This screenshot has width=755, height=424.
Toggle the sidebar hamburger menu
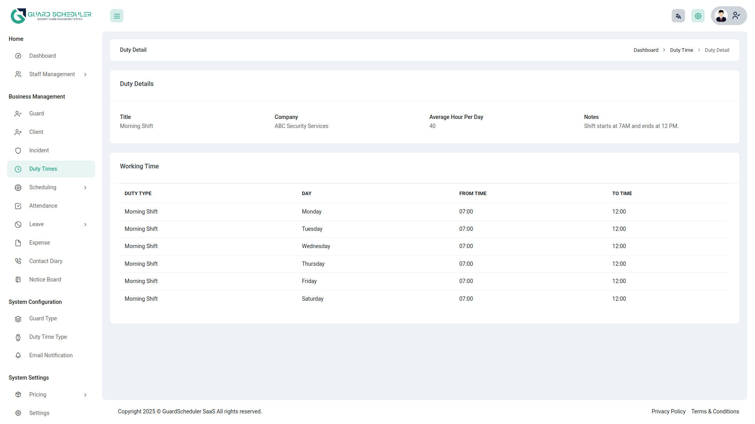116,16
